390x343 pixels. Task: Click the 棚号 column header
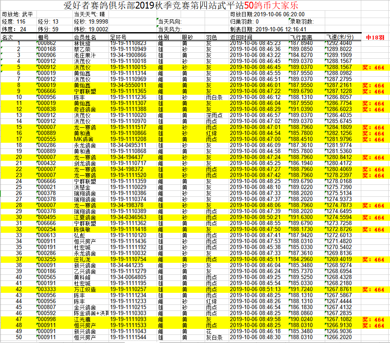tap(43, 37)
